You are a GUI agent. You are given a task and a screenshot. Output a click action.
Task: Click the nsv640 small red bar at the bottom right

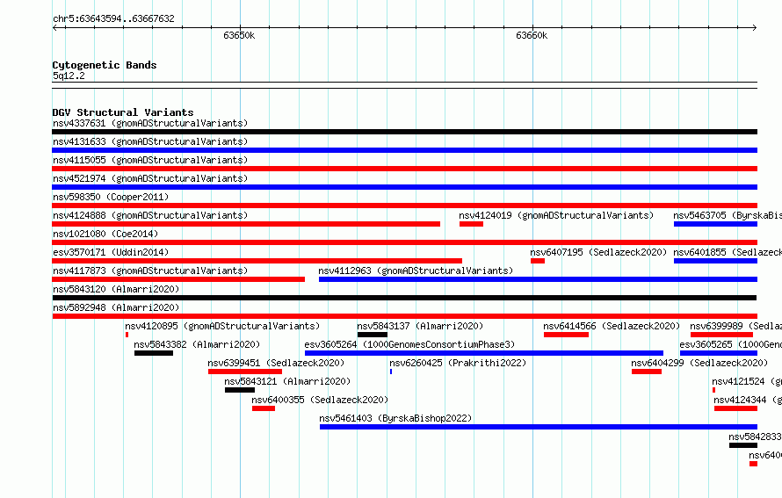coord(753,464)
